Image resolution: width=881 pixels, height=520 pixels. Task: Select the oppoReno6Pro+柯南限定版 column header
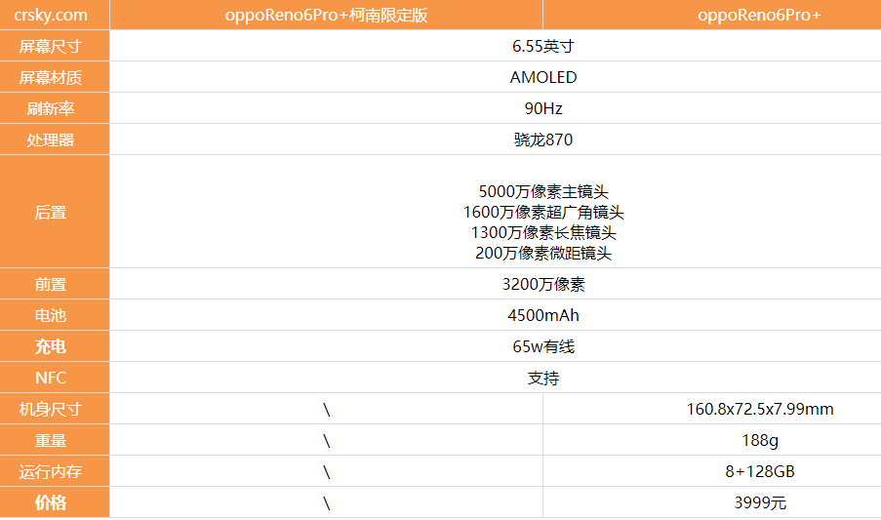pyautogui.click(x=327, y=16)
